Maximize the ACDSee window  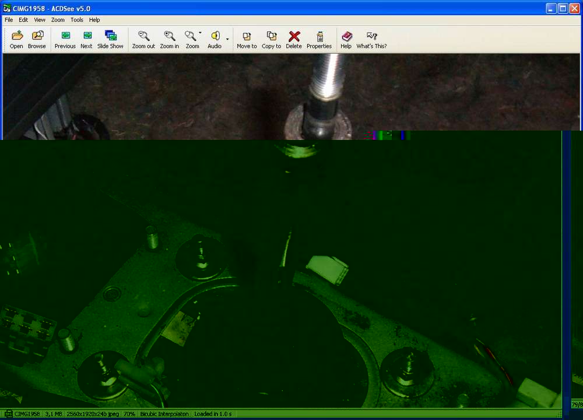pos(563,9)
